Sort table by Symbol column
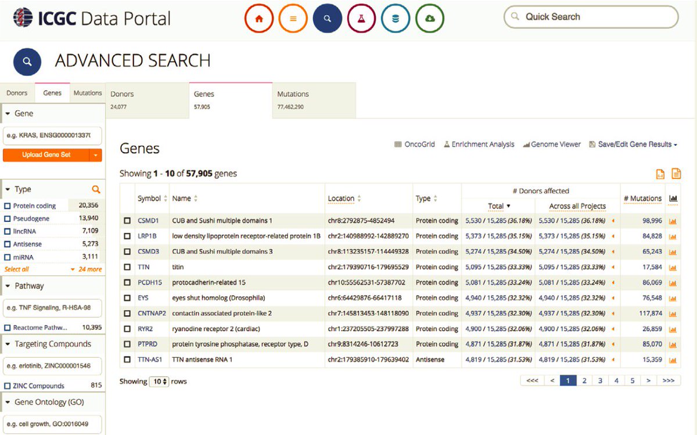The height and width of the screenshot is (435, 697). point(153,199)
